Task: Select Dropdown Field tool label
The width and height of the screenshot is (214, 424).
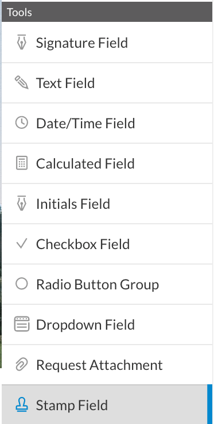Action: coord(85,325)
